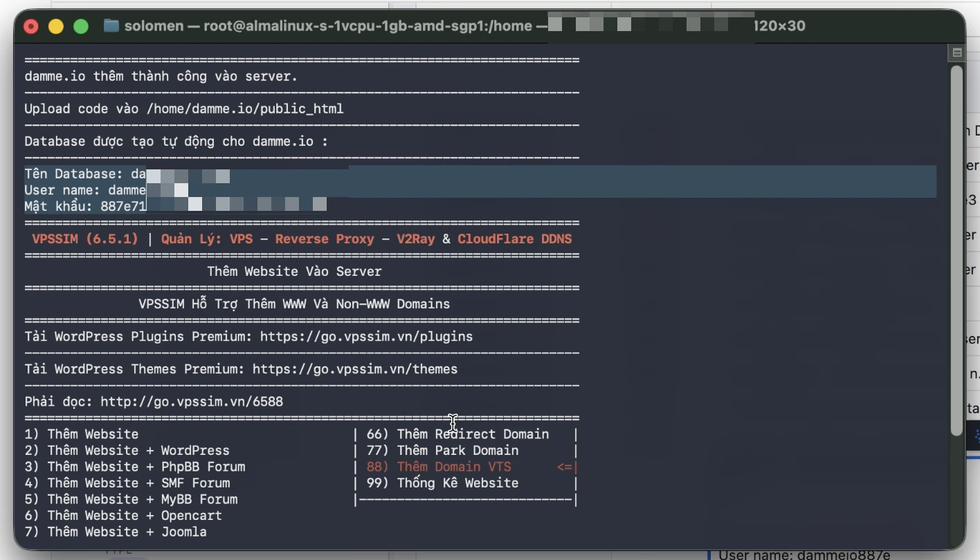Click the highlighted "88) Thêm Domain VTS" option

pos(439,467)
